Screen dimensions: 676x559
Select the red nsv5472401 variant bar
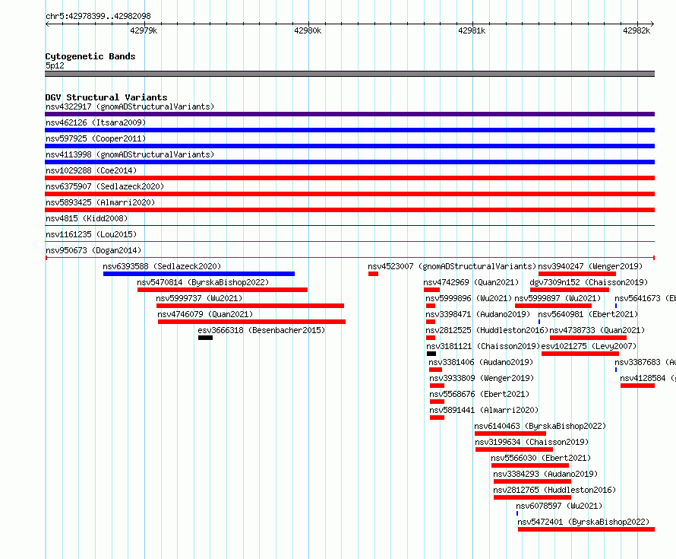click(586, 529)
